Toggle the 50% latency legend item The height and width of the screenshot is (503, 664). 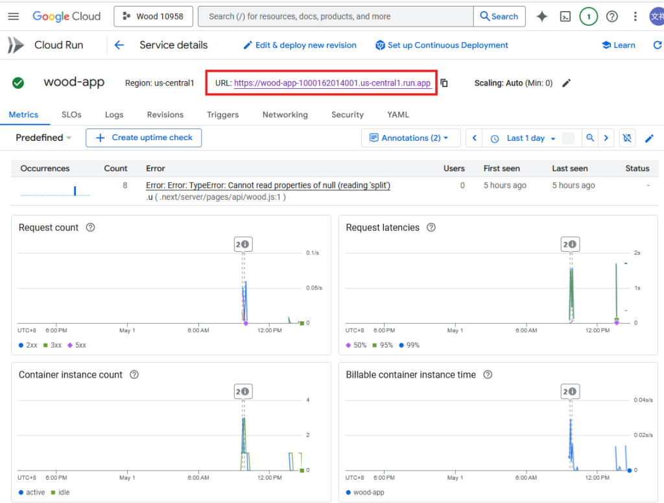(x=356, y=345)
